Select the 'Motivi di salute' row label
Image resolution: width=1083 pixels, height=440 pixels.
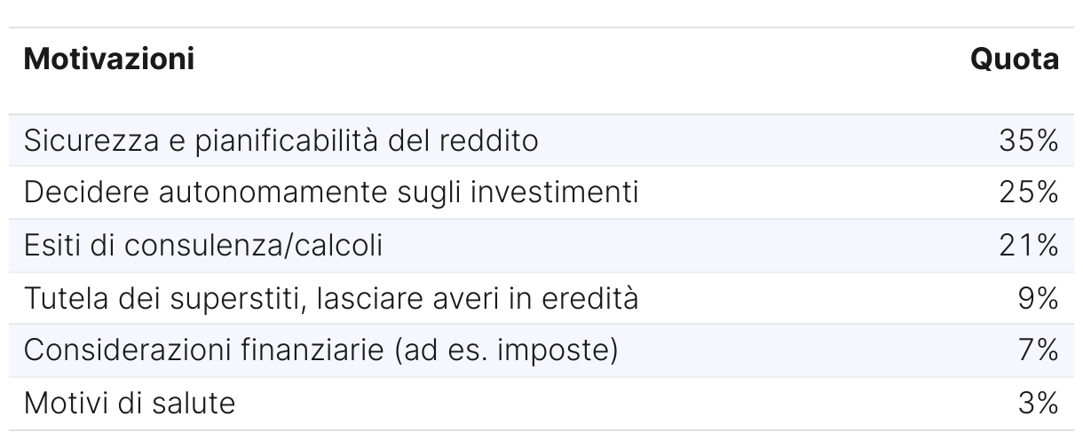click(130, 404)
